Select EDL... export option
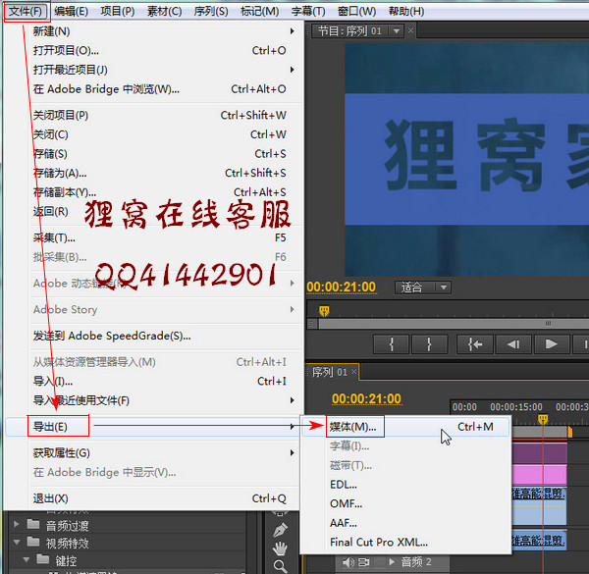The image size is (589, 574). 405,485
